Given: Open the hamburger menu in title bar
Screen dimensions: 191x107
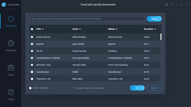Looking at the screenshot, I should coord(172,5).
